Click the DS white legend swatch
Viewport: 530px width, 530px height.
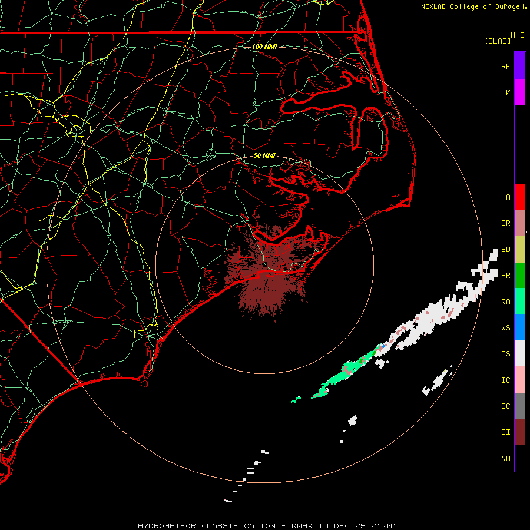(x=520, y=353)
